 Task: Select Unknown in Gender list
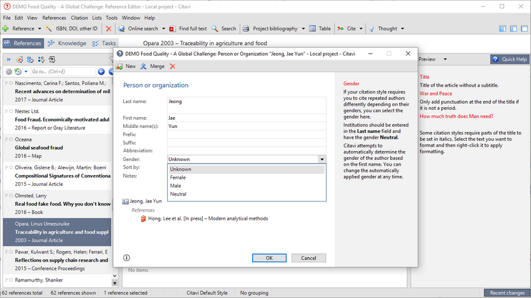246,169
